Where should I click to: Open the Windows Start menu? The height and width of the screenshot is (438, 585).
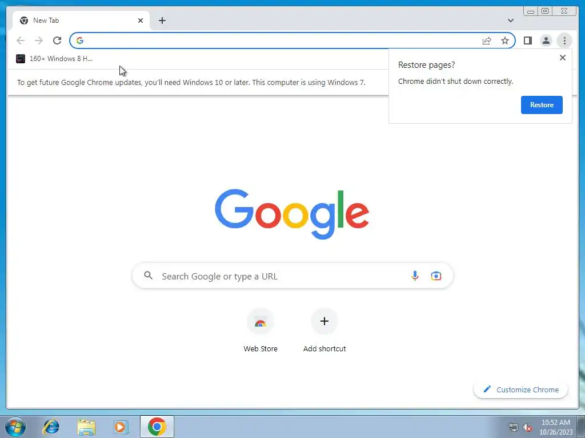tap(15, 427)
